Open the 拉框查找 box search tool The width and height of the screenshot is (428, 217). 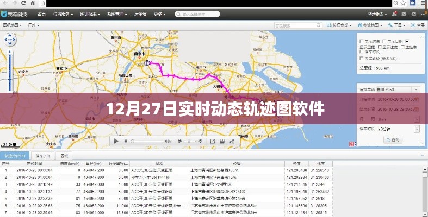(x=342, y=25)
